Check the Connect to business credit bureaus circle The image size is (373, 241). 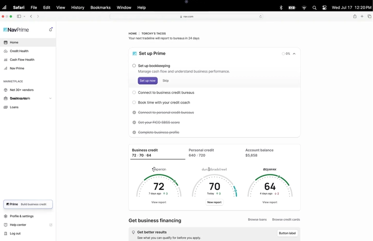point(134,92)
